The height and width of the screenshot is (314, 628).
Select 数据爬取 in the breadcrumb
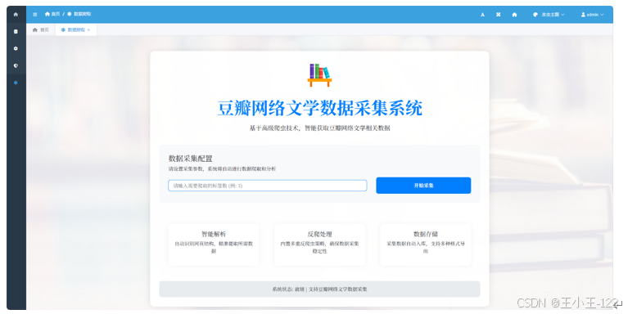(79, 14)
